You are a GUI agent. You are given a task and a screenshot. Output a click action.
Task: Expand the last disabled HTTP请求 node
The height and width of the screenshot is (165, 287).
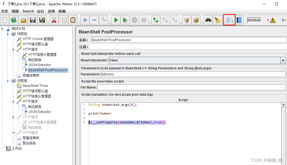click(13, 133)
